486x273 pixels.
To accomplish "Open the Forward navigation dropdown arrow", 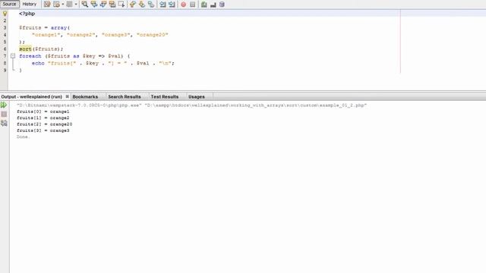I will pyautogui.click(x=76, y=5).
